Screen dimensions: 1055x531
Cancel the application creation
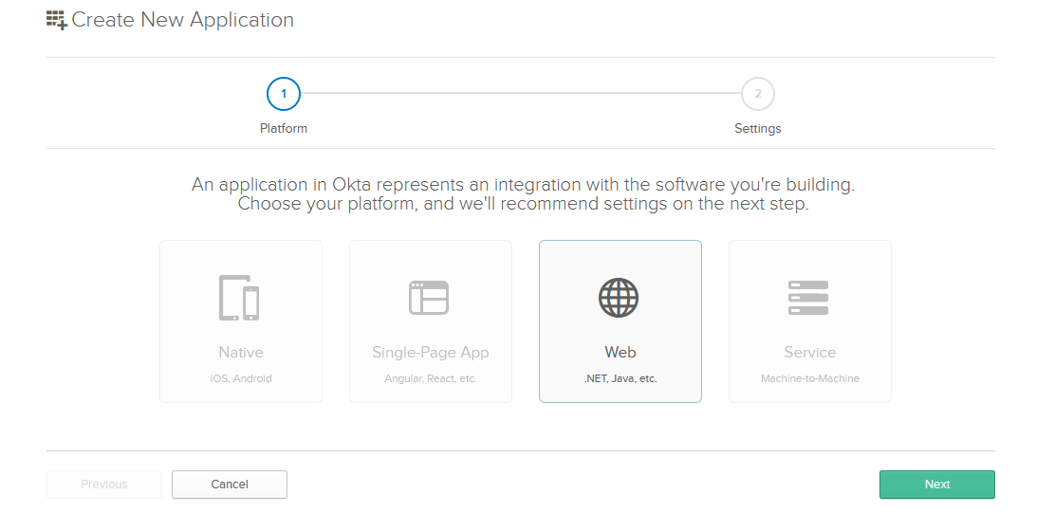[230, 485]
